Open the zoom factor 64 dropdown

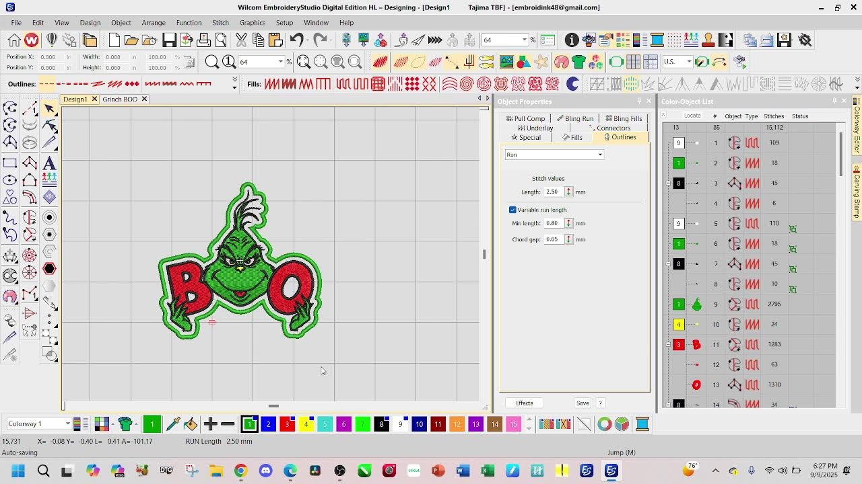[x=281, y=62]
